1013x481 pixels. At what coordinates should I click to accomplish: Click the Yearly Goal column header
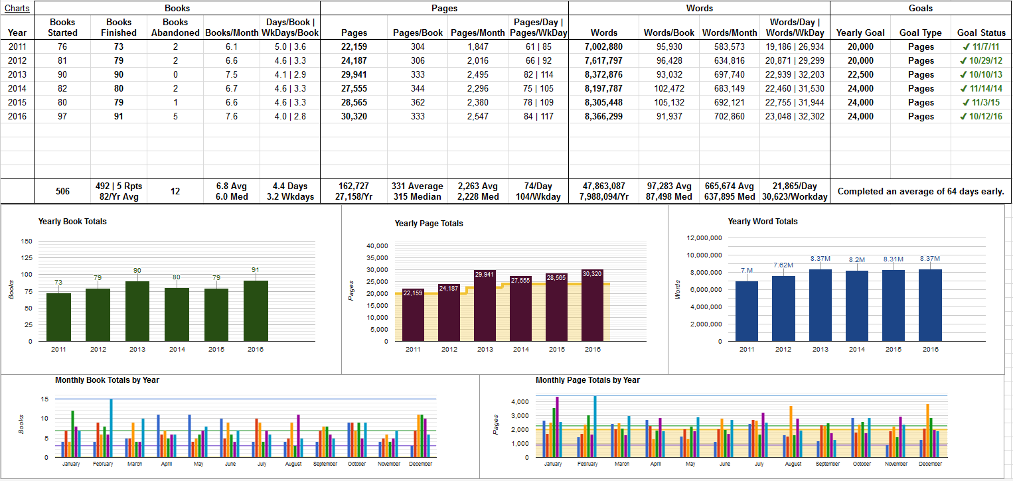pos(860,33)
